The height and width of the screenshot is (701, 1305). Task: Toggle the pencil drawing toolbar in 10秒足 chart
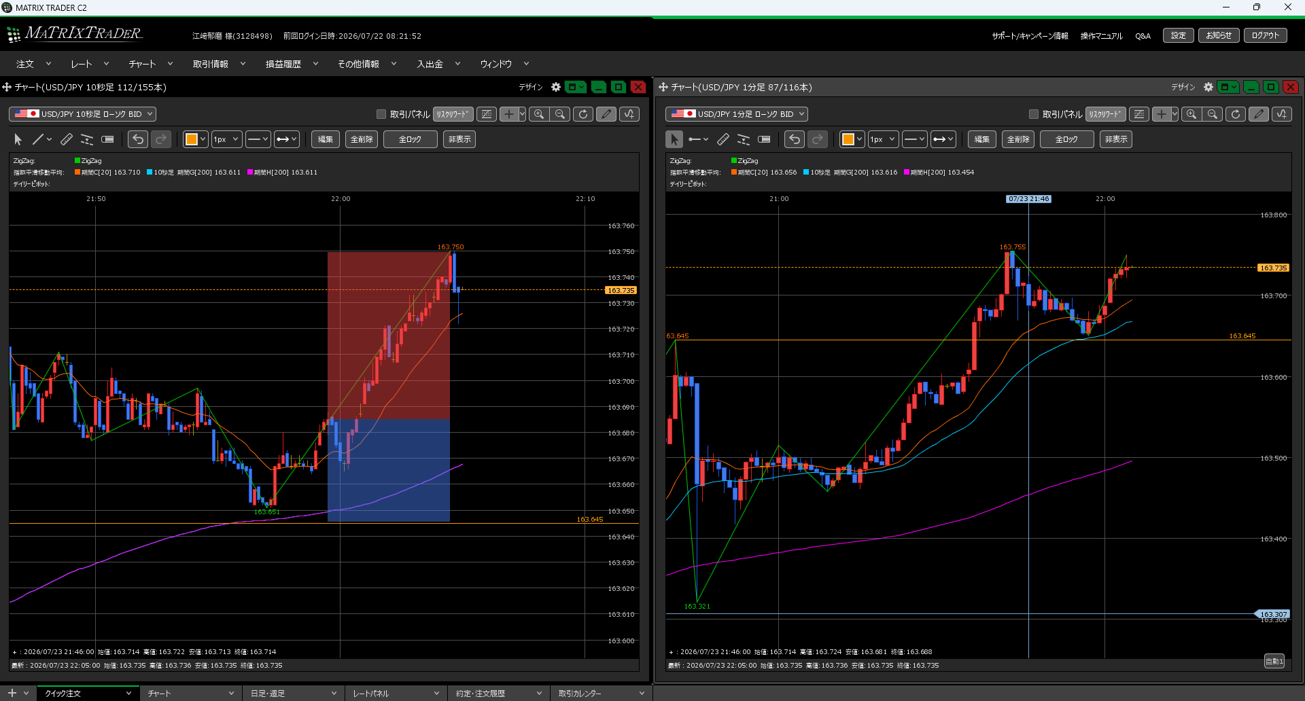tap(606, 114)
